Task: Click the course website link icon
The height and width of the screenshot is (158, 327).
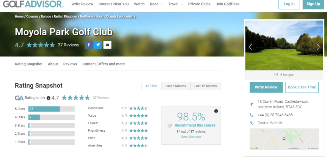Action: [x=252, y=123]
